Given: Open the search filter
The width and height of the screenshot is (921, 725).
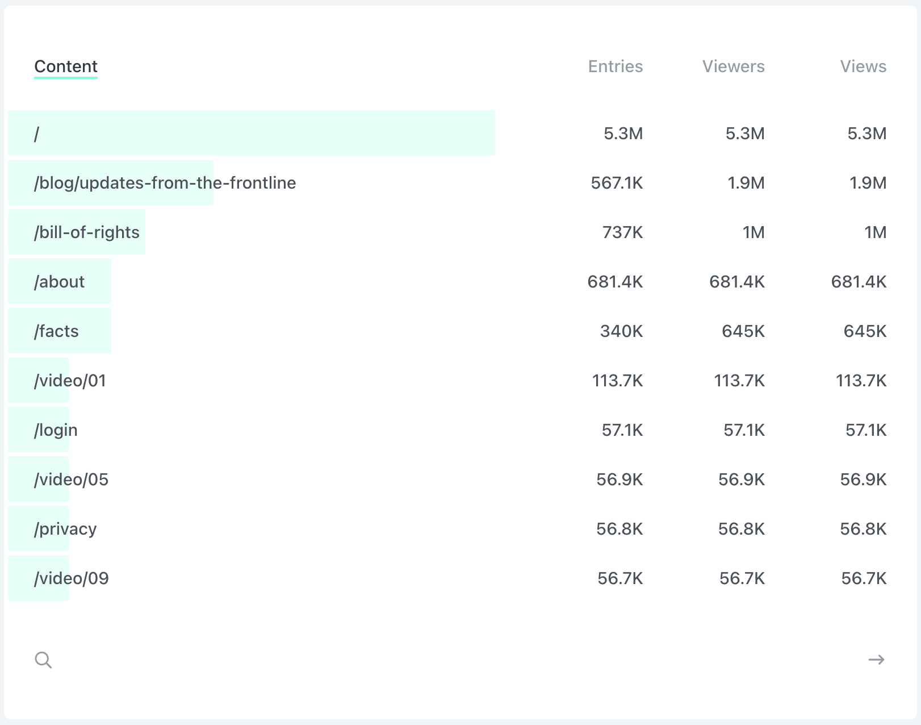Looking at the screenshot, I should (44, 660).
